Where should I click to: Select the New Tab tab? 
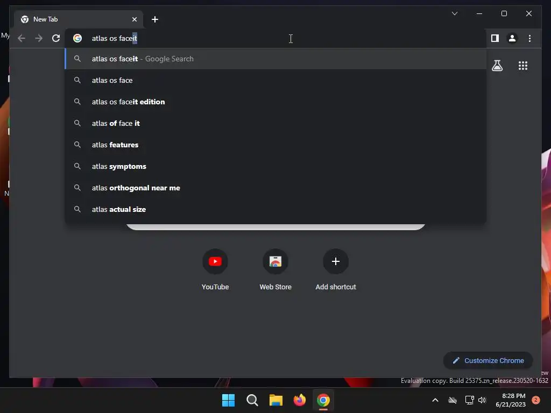click(x=79, y=19)
